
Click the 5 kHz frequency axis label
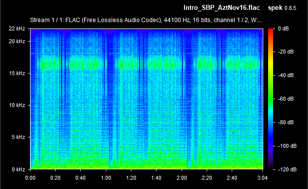18,137
